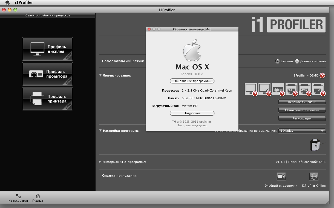Click the Registration button (Регистрация)
334x208 pixels.
click(302, 118)
